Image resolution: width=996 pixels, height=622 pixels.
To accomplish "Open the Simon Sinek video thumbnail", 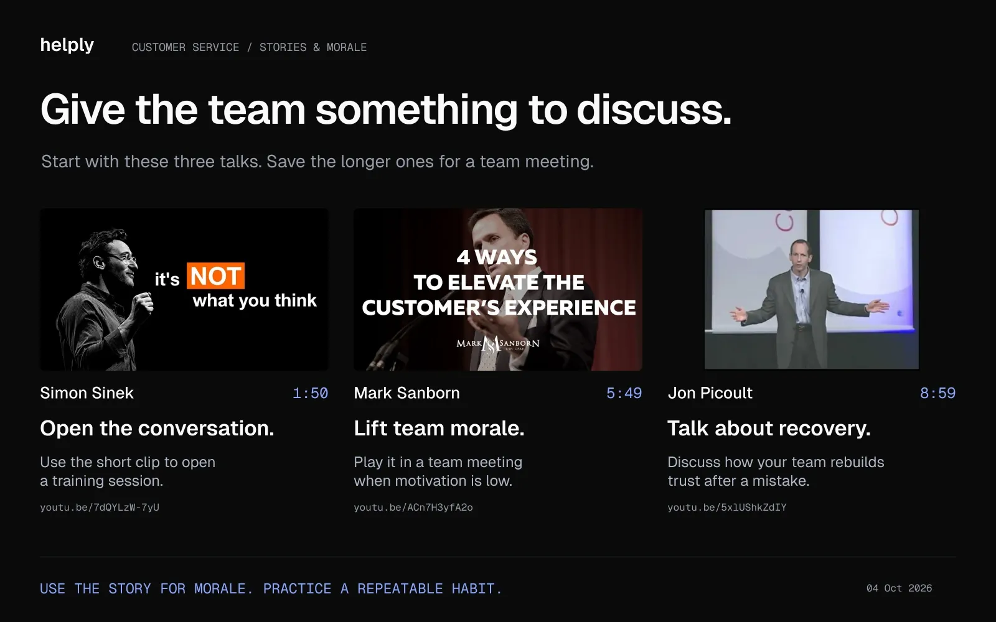I will click(x=184, y=289).
